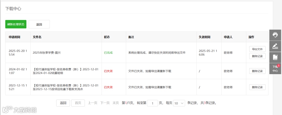The height and width of the screenshot is (115, 282).
Task: Delete the 2023-12-15 批量下载收支流水 record
Action: pyautogui.click(x=257, y=87)
